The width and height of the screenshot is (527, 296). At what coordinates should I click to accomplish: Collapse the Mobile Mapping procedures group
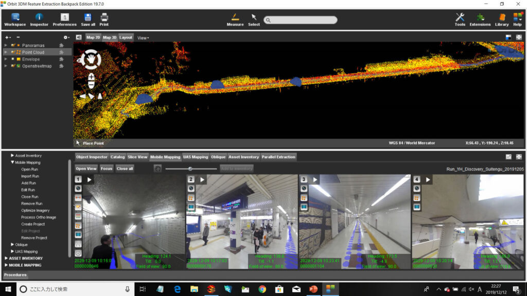click(13, 162)
